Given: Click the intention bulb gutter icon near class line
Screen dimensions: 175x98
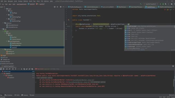Looking at the screenshot, I should (x=69, y=20).
